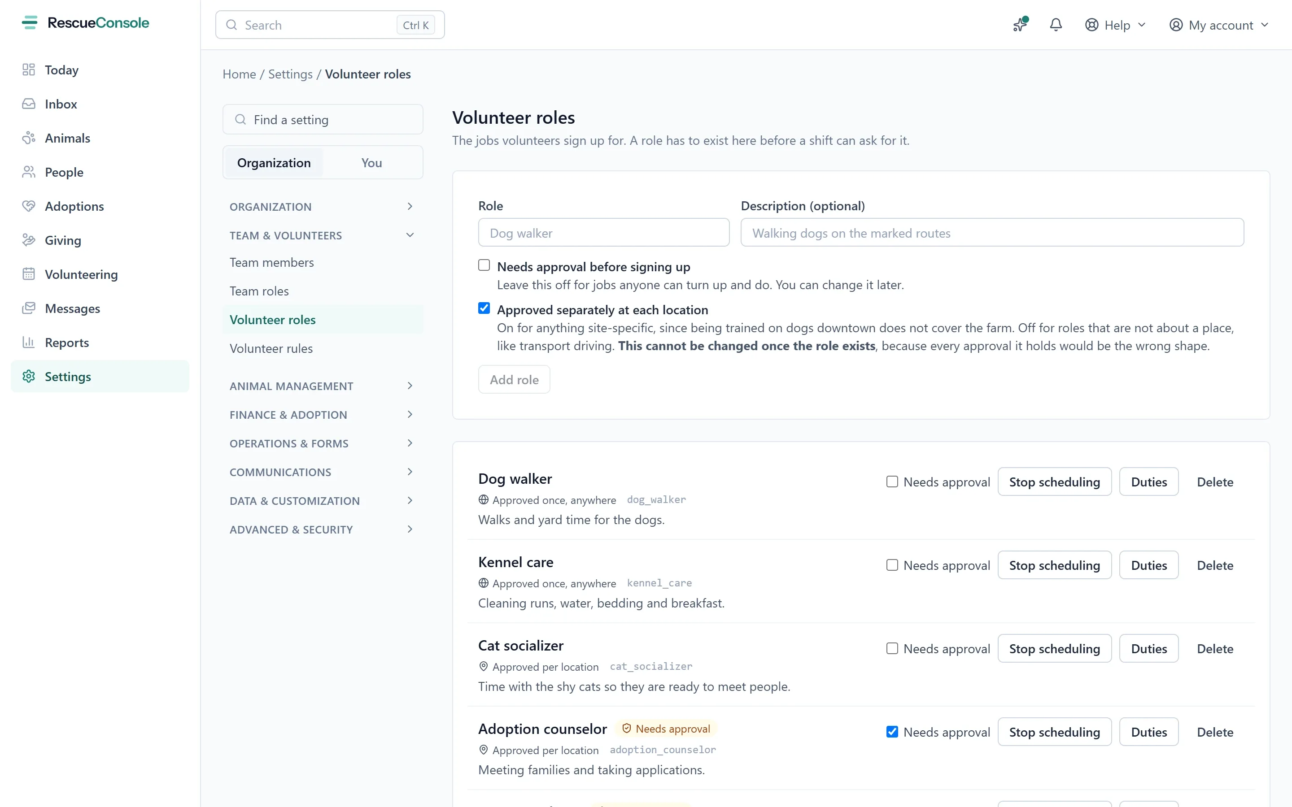Click the Volunteering calendar icon
This screenshot has height=807, width=1292.
tap(29, 274)
